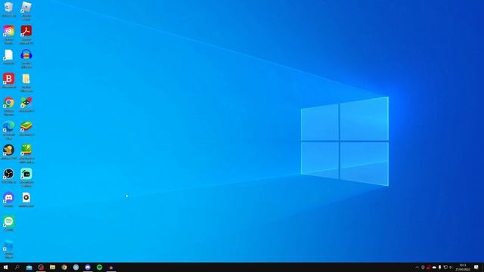
Task: Select the white file with red circle icon
Action: click(26, 198)
